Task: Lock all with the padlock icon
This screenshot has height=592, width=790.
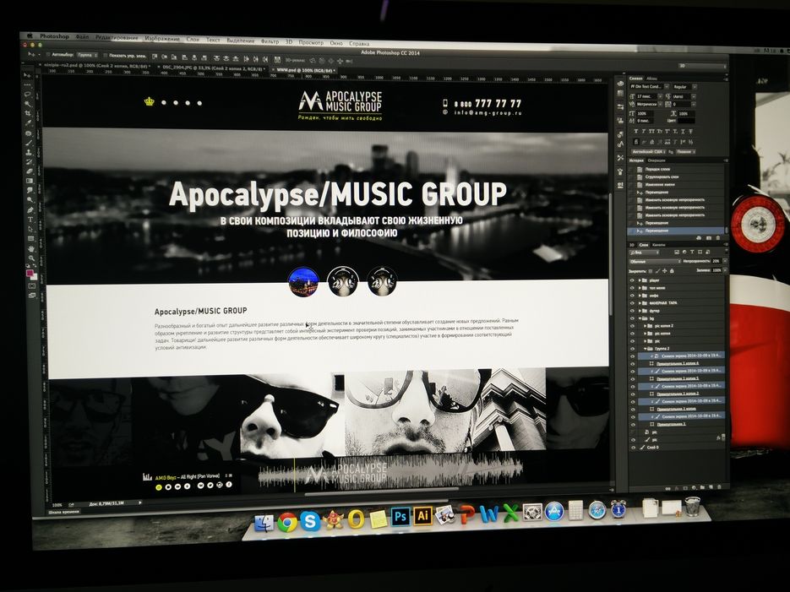Action: [672, 271]
